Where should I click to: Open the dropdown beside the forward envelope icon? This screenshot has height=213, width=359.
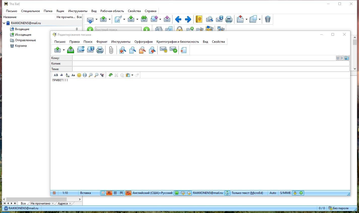(160, 19)
